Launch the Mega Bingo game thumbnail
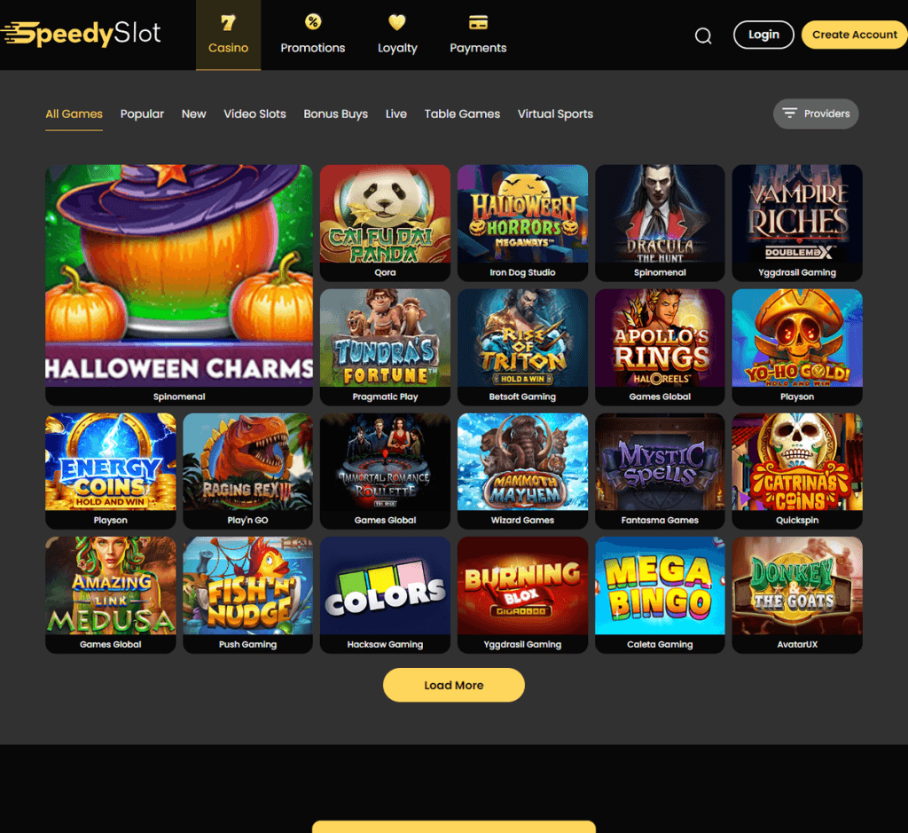The image size is (908, 833). 660,593
